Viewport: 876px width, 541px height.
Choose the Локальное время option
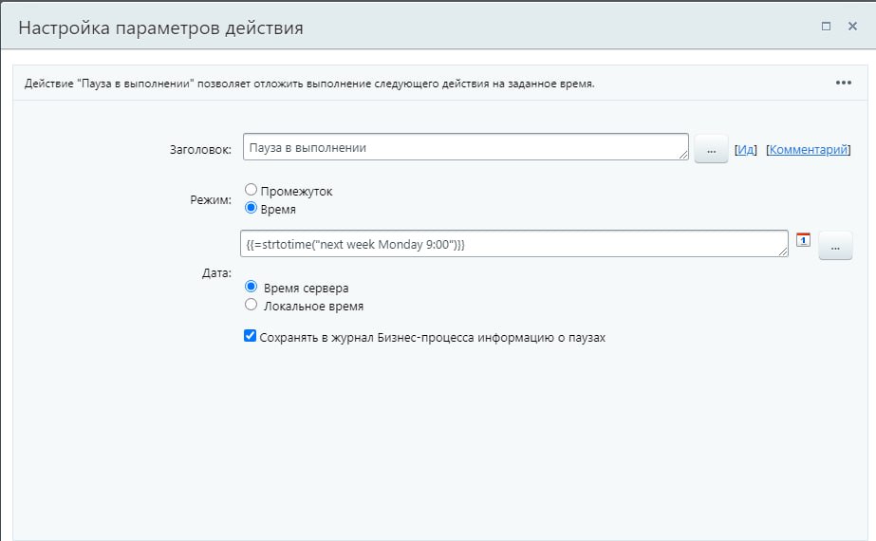(252, 306)
